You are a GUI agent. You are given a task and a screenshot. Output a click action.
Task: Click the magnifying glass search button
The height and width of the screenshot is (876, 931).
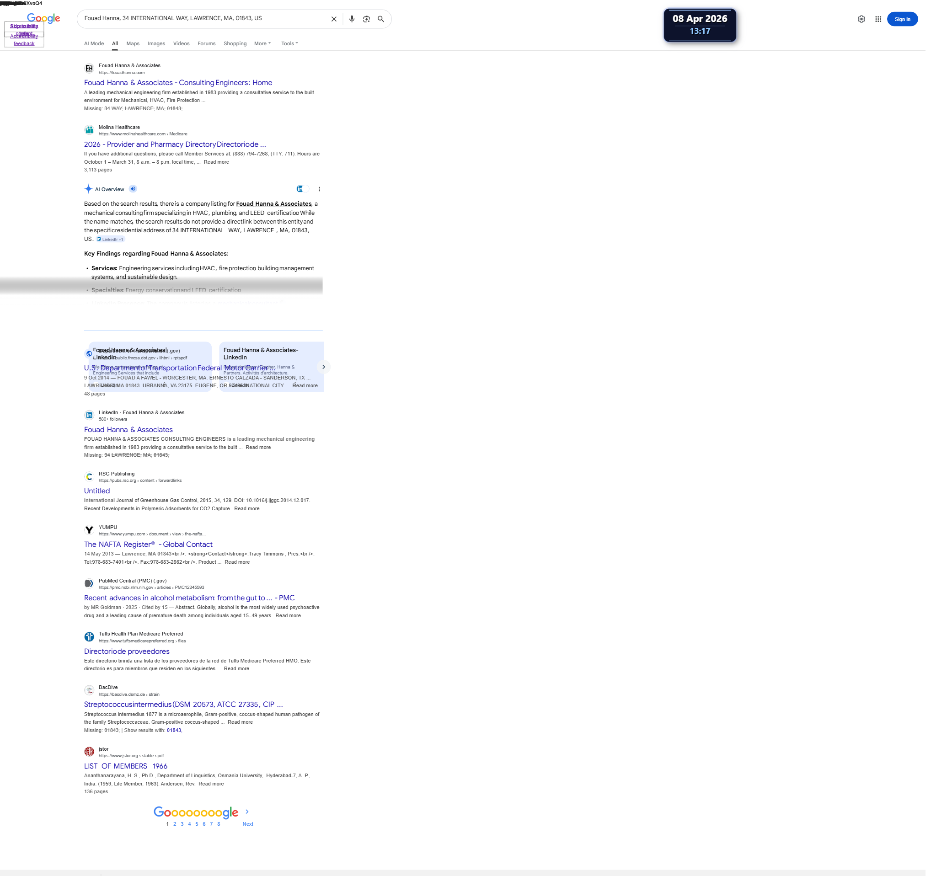click(x=383, y=19)
